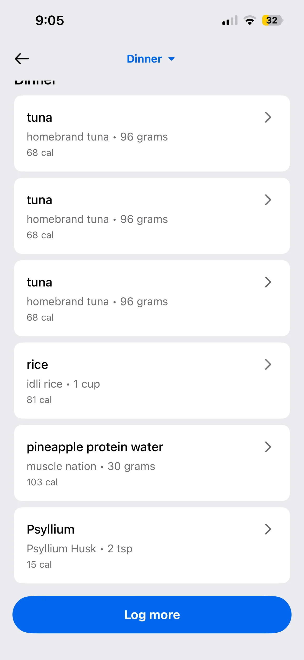304x660 pixels.
Task: Select the idli rice 1 cup card
Action: (152, 381)
